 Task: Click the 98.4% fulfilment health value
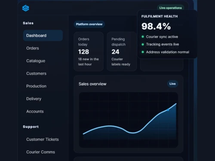[156, 26]
